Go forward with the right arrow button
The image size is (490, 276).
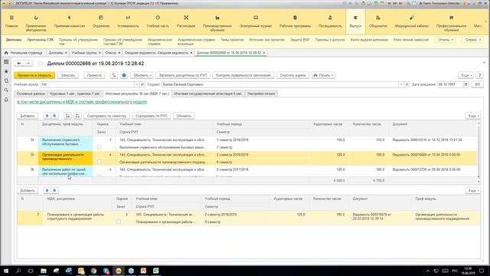(28, 64)
